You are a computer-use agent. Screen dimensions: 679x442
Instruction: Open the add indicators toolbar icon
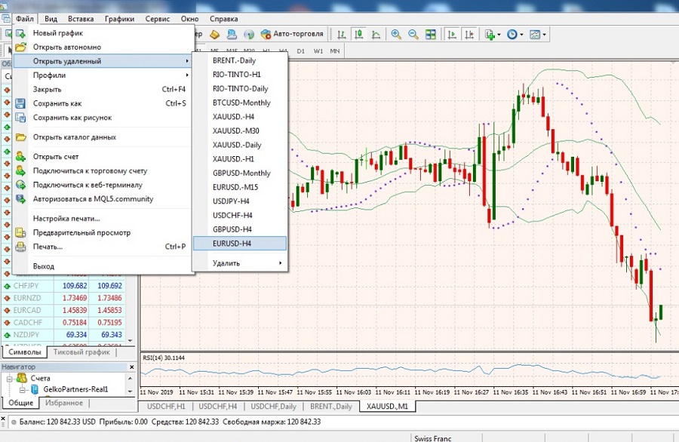(x=490, y=34)
